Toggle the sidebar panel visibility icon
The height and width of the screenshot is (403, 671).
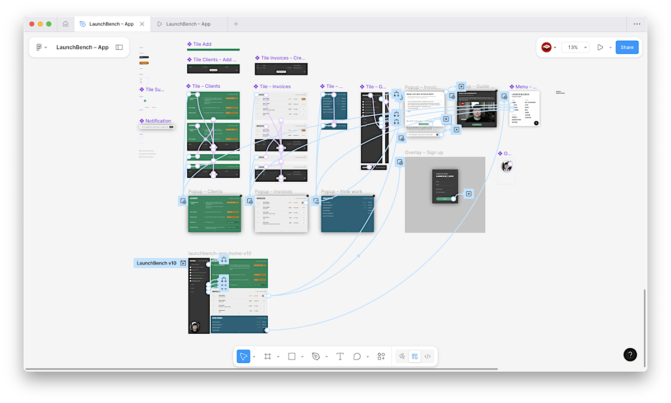pyautogui.click(x=119, y=48)
